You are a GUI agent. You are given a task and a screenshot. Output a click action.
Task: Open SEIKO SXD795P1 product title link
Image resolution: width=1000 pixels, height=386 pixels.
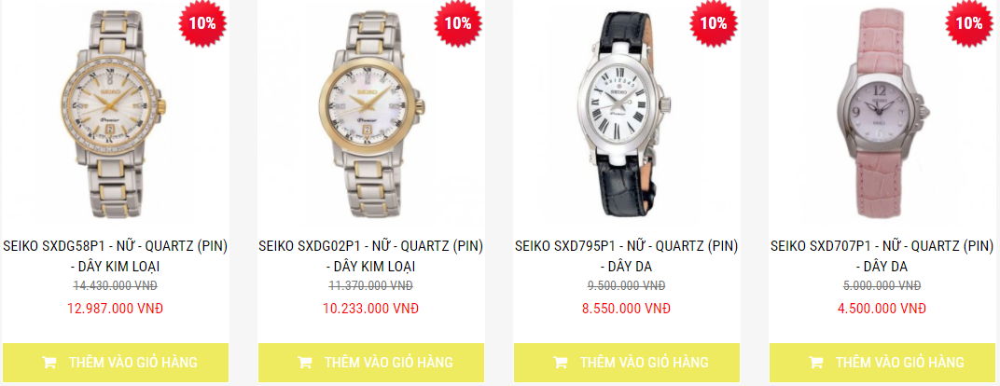pos(627,256)
